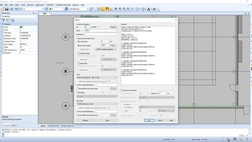252x142 pixels.
Task: Click the ID input field
Action: [x=87, y=27]
